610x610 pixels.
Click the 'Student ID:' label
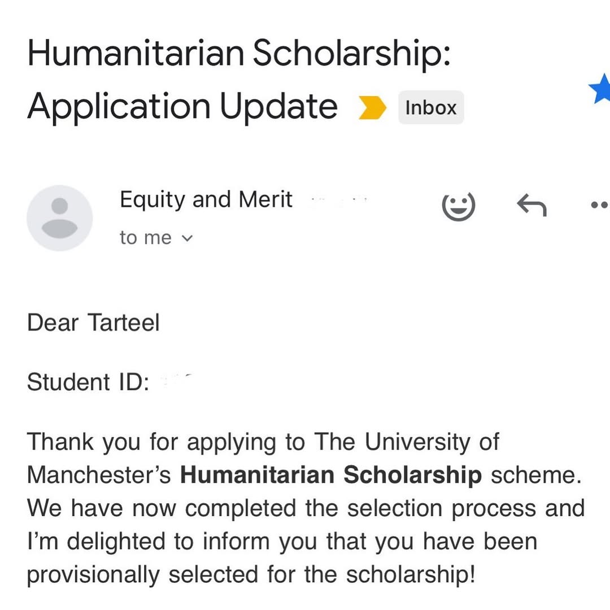click(x=88, y=382)
